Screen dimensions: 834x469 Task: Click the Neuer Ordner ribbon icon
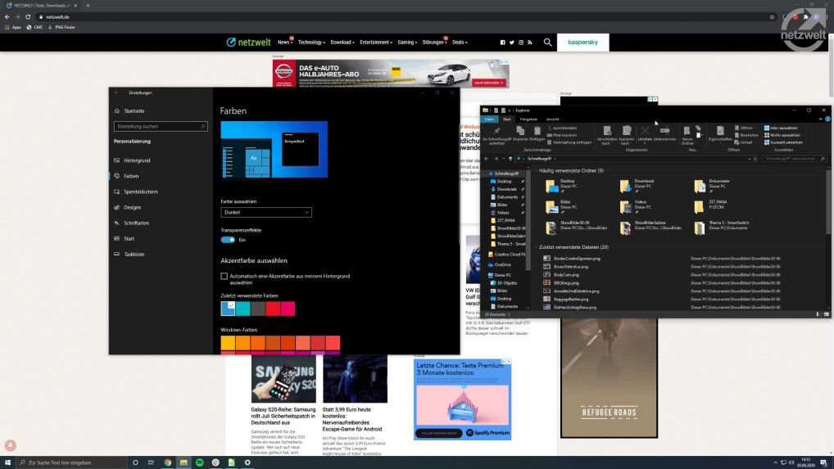pos(687,132)
